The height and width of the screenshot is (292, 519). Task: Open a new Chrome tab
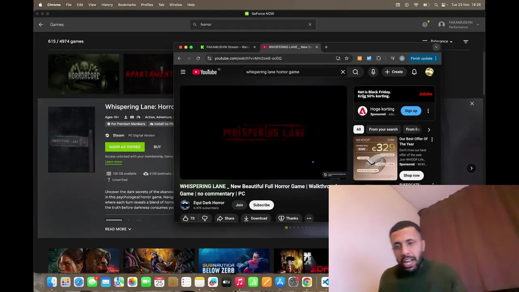point(326,47)
